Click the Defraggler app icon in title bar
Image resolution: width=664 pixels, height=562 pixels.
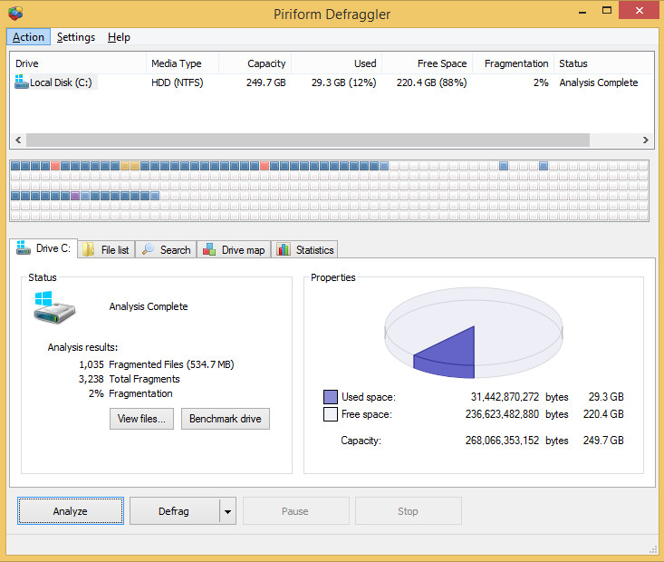15,13
